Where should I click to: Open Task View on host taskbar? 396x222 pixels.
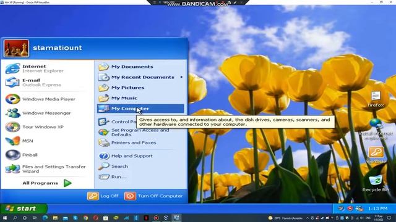coord(35,218)
